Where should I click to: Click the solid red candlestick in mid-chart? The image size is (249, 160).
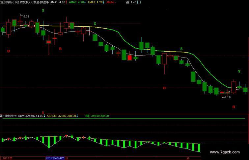(x=129, y=58)
